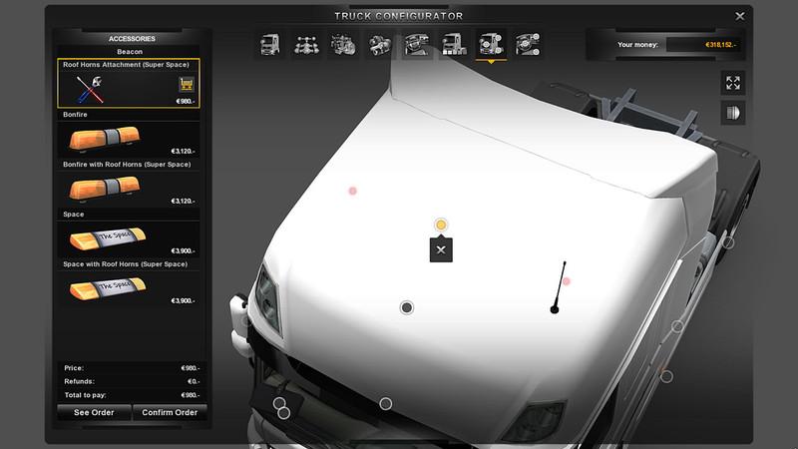Open the engine category icon
Viewport: 798px width, 449px height.
[x=343, y=45]
